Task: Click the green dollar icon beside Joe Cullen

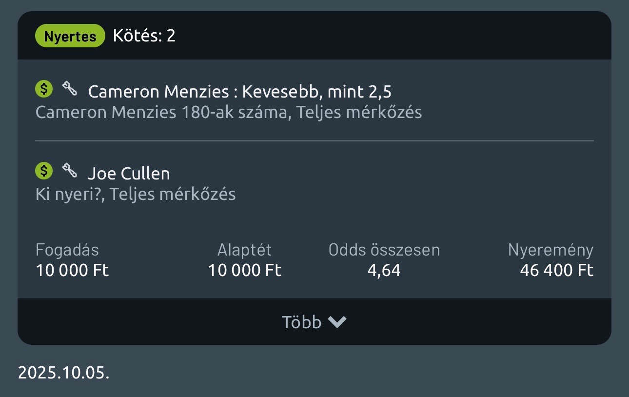Action: click(44, 171)
